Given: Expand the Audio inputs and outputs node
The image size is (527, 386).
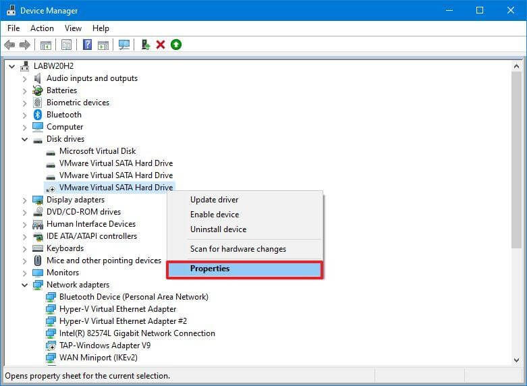Looking at the screenshot, I should 25,78.
